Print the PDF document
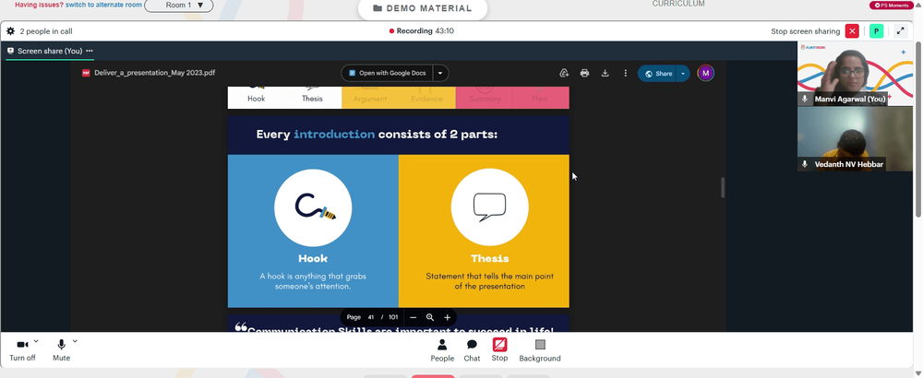The image size is (923, 378). pos(584,74)
